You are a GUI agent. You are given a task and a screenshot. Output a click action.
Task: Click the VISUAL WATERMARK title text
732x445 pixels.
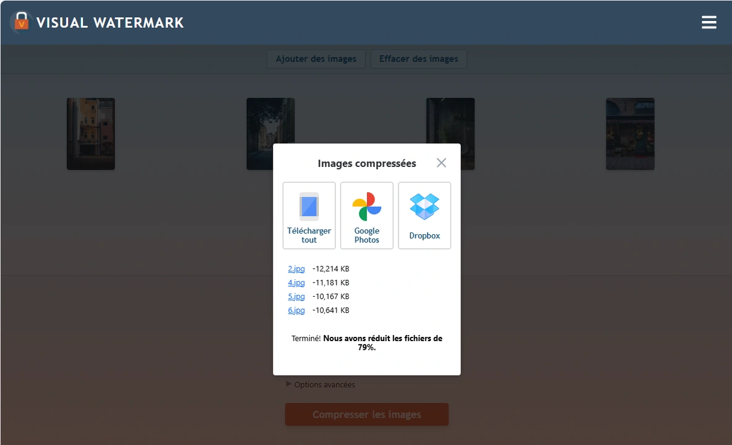point(110,22)
